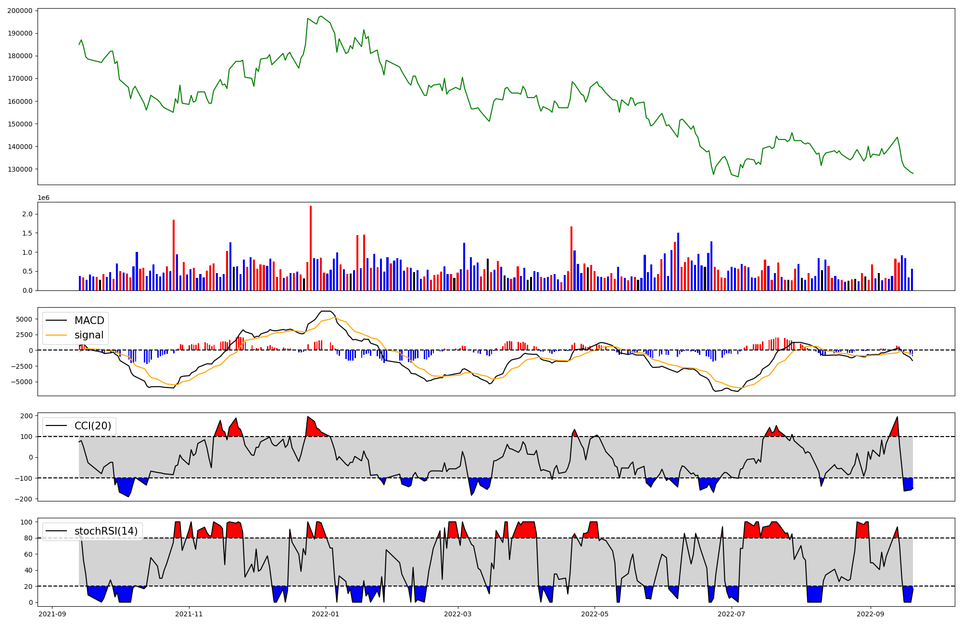962x625 pixels.
Task: Click the 2022-05 x-axis date label
Action: (x=595, y=614)
